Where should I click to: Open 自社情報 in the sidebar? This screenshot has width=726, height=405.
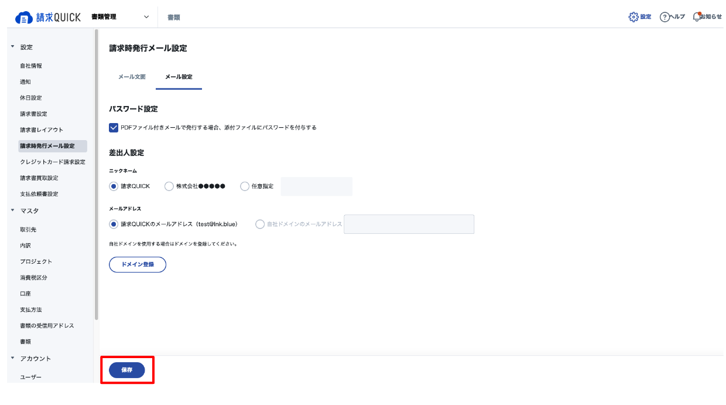tap(31, 66)
